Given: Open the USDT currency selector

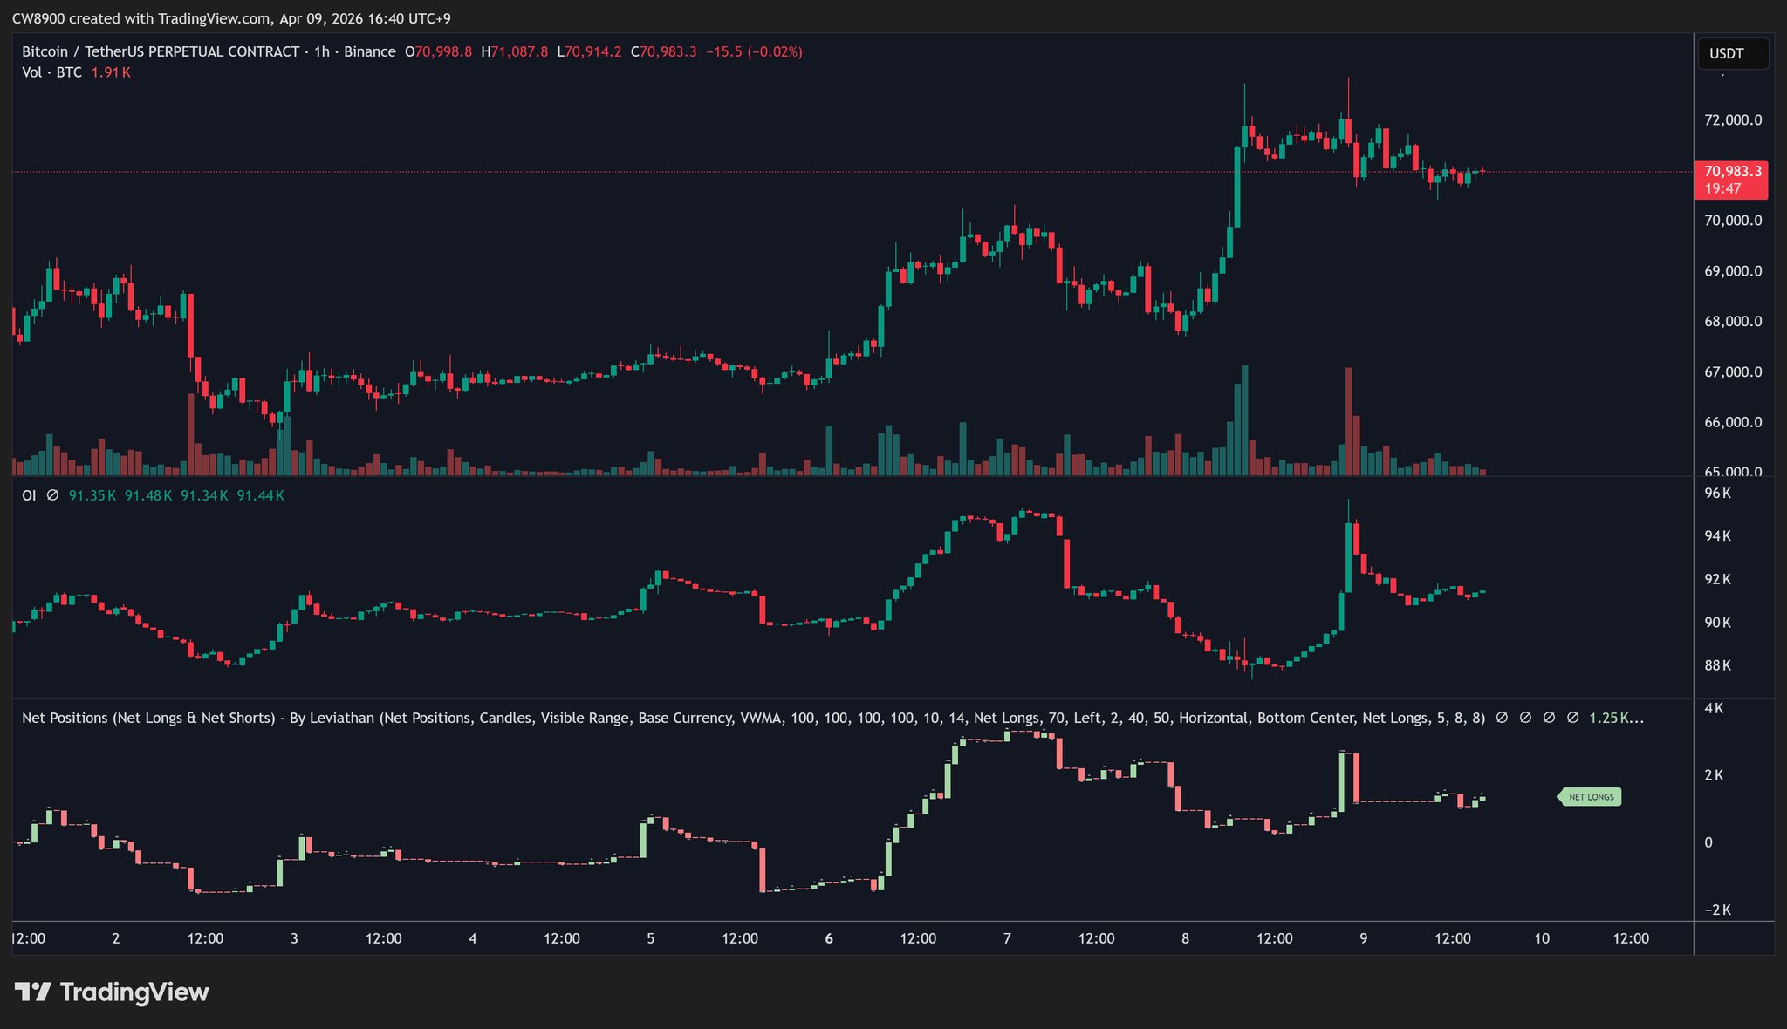Looking at the screenshot, I should (1731, 53).
